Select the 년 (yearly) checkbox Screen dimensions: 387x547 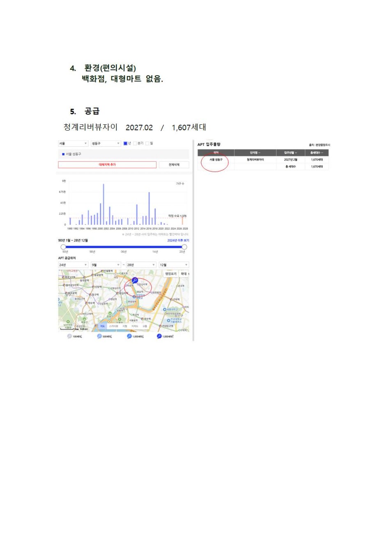click(126, 143)
